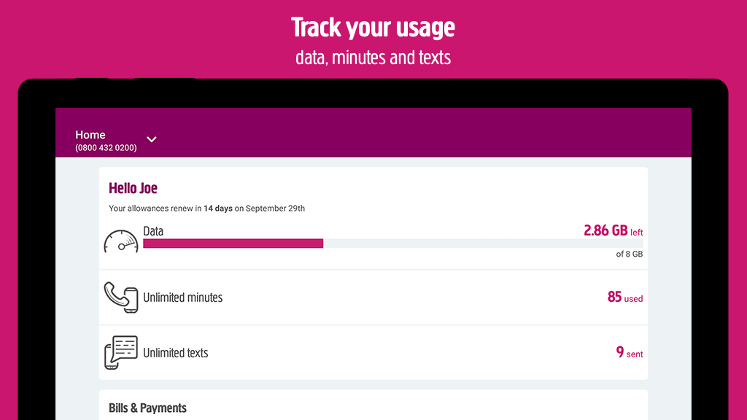This screenshot has width=747, height=420.
Task: Click the 2.86 GB left figure
Action: point(613,231)
